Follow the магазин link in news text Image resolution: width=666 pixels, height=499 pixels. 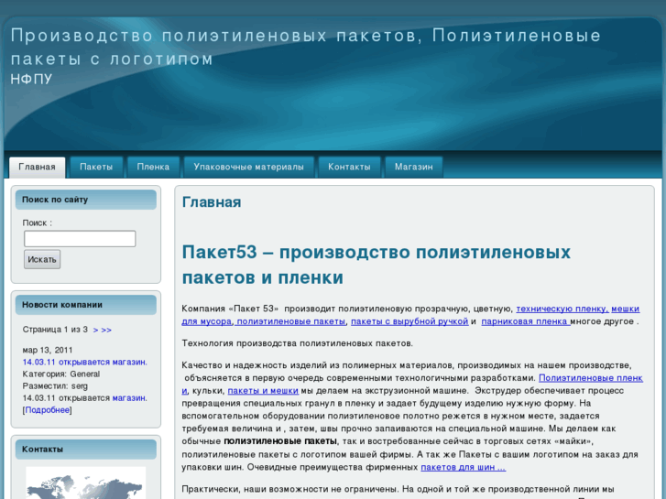129,398
